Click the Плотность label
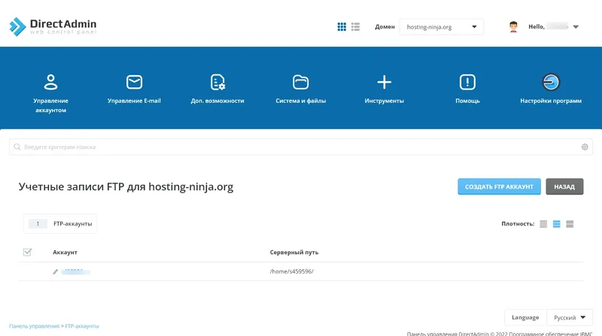Image resolution: width=602 pixels, height=336 pixels. tap(518, 223)
